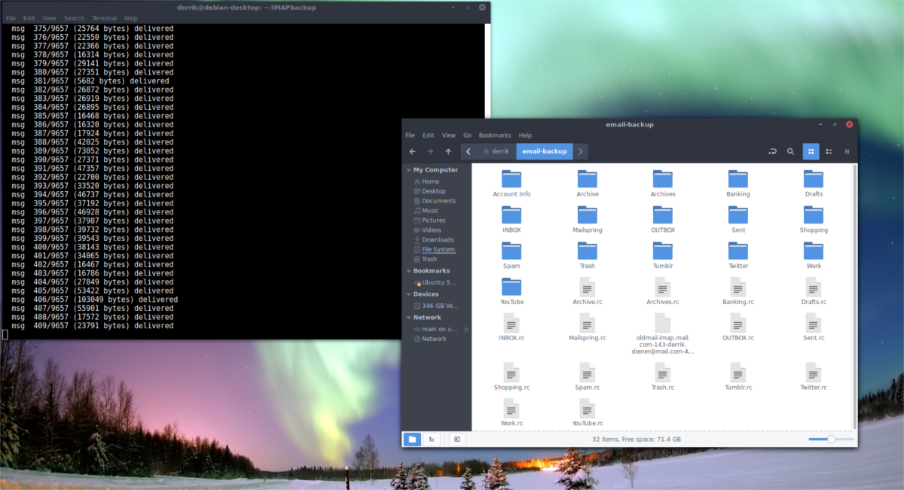Toggle the hidden derrik path segment visibility
904x490 pixels.
(x=468, y=151)
